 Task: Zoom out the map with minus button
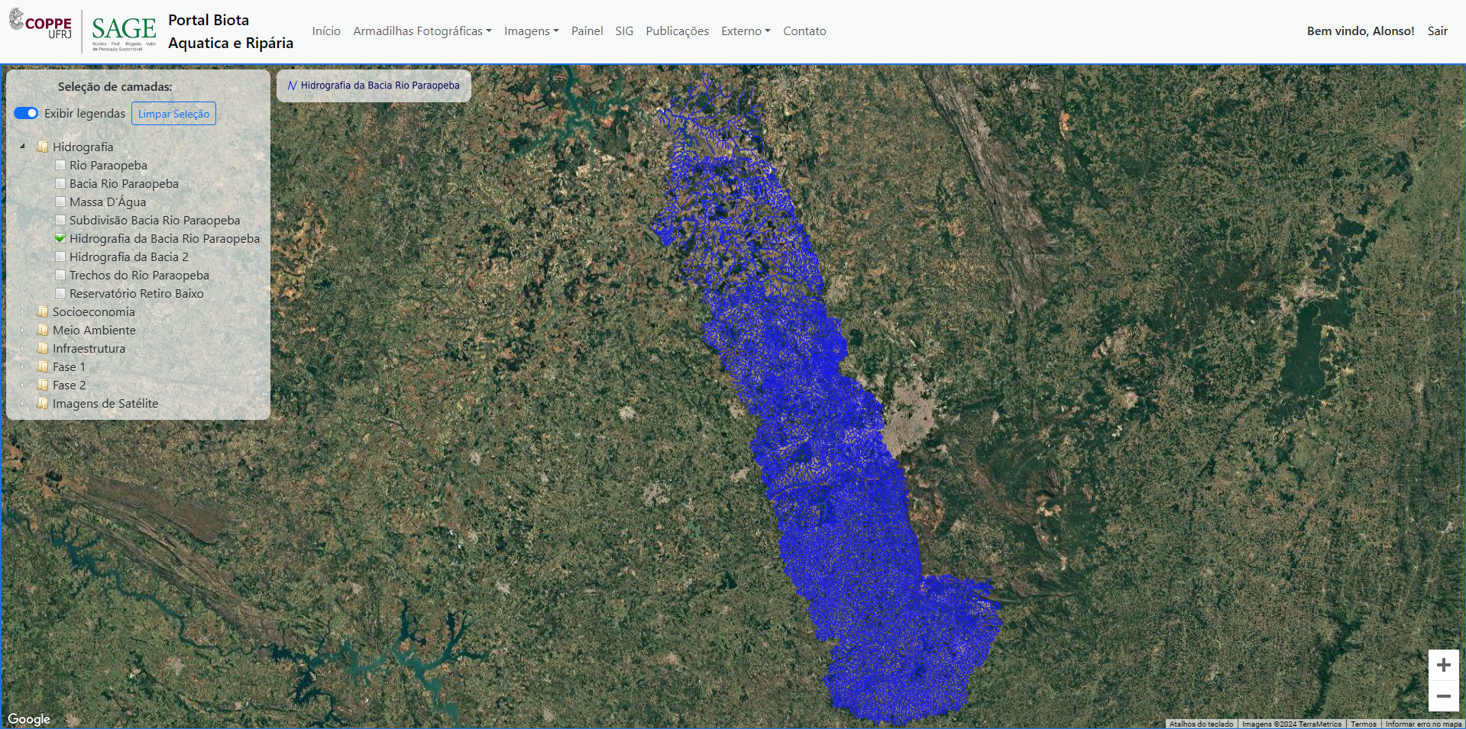[x=1443, y=696]
